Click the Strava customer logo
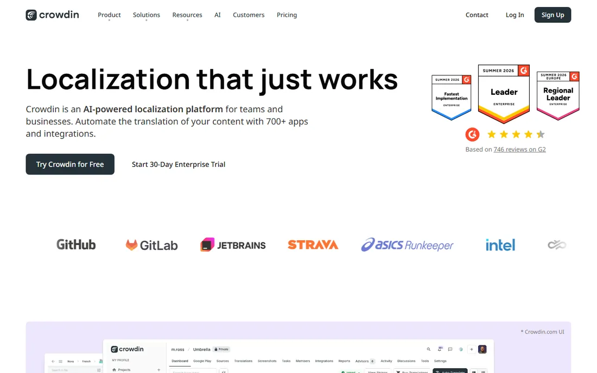 click(313, 245)
